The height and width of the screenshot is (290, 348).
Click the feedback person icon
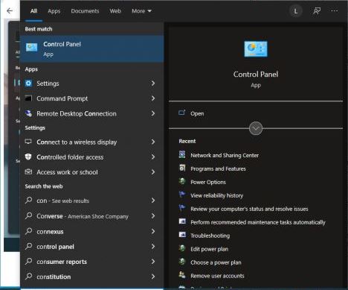pos(317,11)
